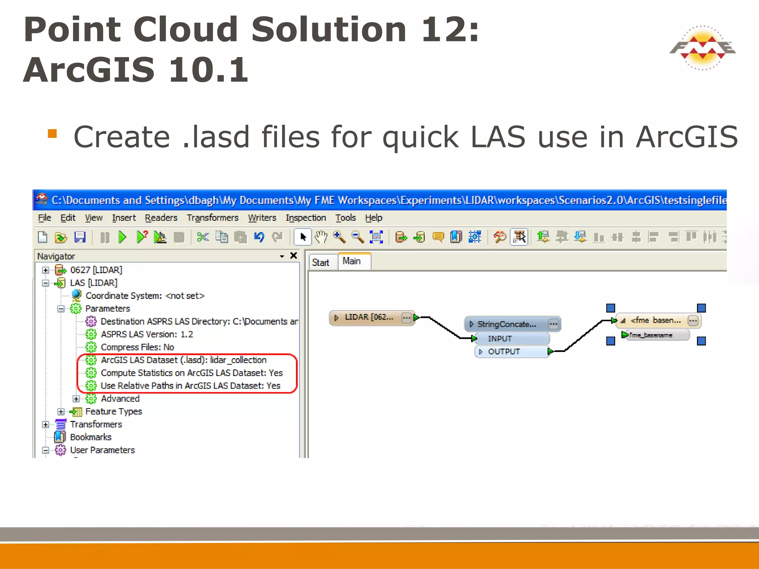Select the arrow pointer tool
The height and width of the screenshot is (569, 759).
[x=303, y=237]
